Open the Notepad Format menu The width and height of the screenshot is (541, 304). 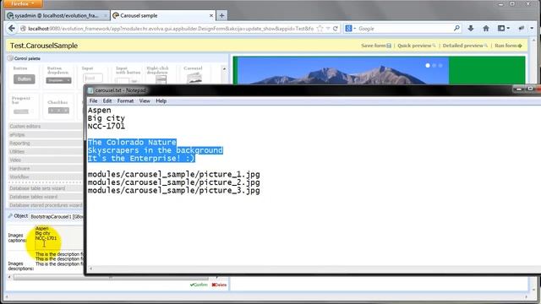[125, 101]
